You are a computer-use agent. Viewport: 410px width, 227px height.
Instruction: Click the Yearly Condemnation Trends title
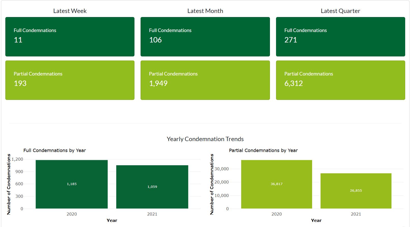tap(205, 139)
